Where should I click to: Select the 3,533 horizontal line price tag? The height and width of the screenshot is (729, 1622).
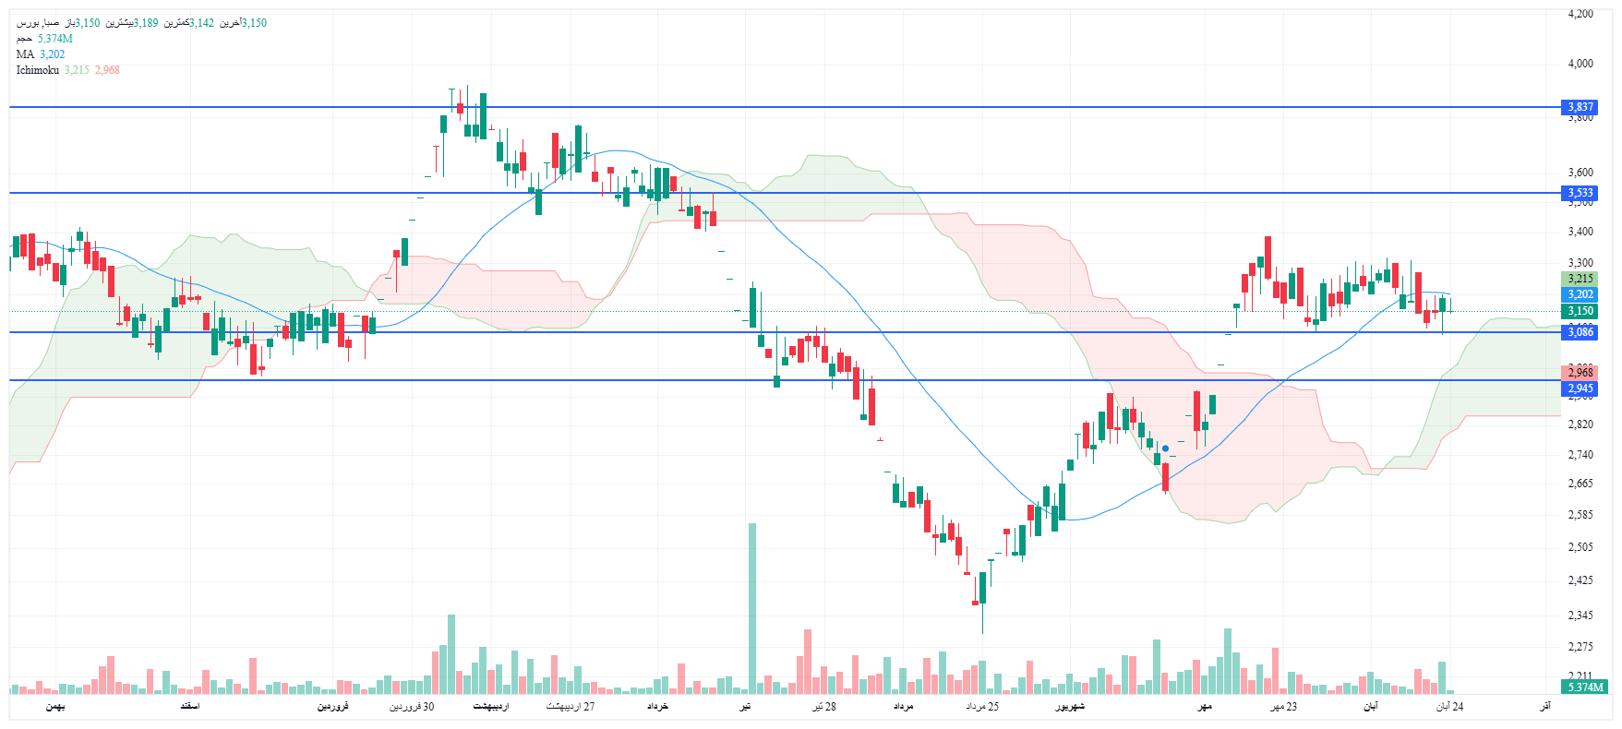pos(1580,193)
